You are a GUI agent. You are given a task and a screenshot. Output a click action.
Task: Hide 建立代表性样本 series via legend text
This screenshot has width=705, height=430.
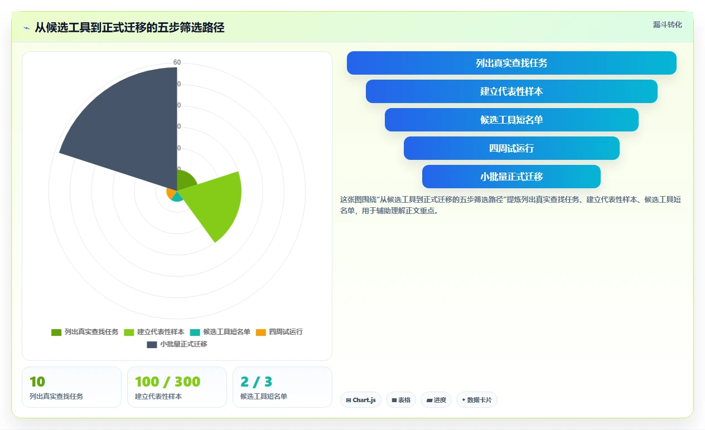click(x=161, y=332)
